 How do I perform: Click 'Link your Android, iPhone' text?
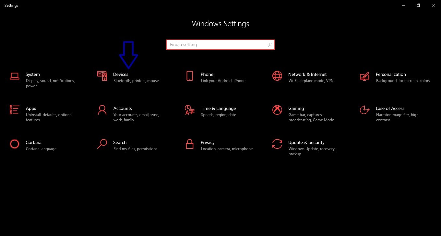coord(223,81)
